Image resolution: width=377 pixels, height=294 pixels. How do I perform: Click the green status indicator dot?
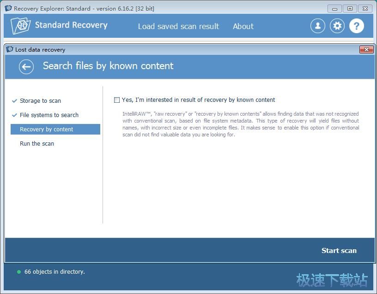[19, 272]
